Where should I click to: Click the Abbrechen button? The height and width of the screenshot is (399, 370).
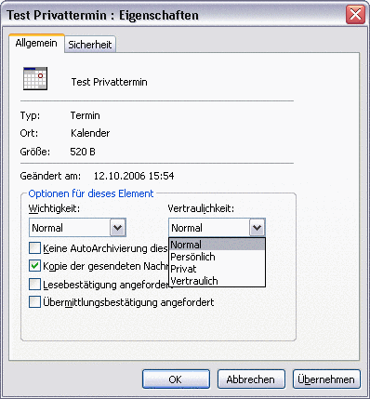pyautogui.click(x=251, y=379)
